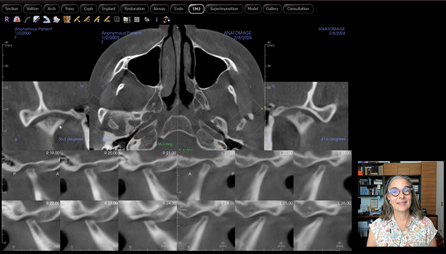This screenshot has width=446, height=254.
Task: Select the circle notation pencil tool
Action: click(x=87, y=19)
